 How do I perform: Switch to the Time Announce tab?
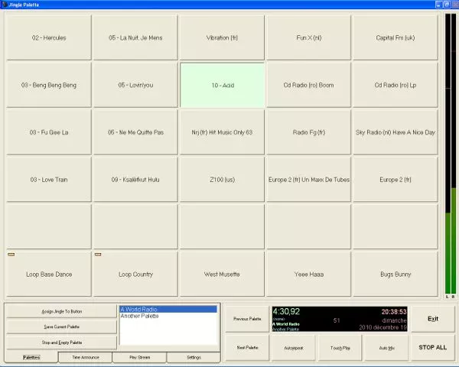point(85,357)
